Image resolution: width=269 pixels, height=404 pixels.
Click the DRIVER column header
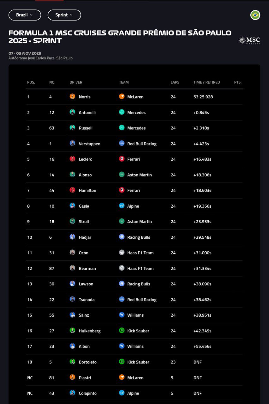pyautogui.click(x=76, y=82)
